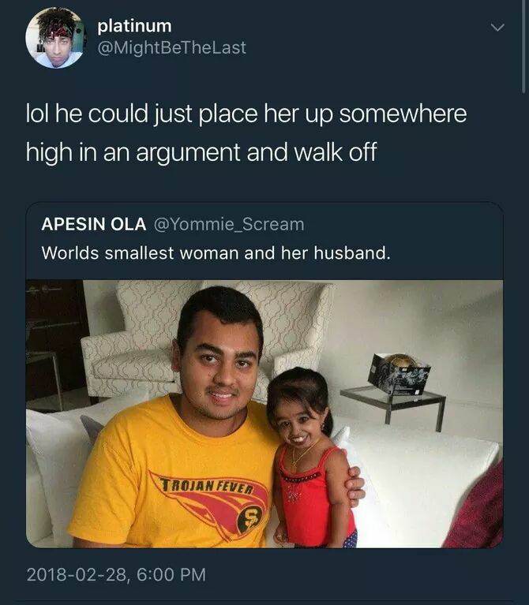
Task: Click the vertical scrollbar thumb
Action: coord(523,47)
